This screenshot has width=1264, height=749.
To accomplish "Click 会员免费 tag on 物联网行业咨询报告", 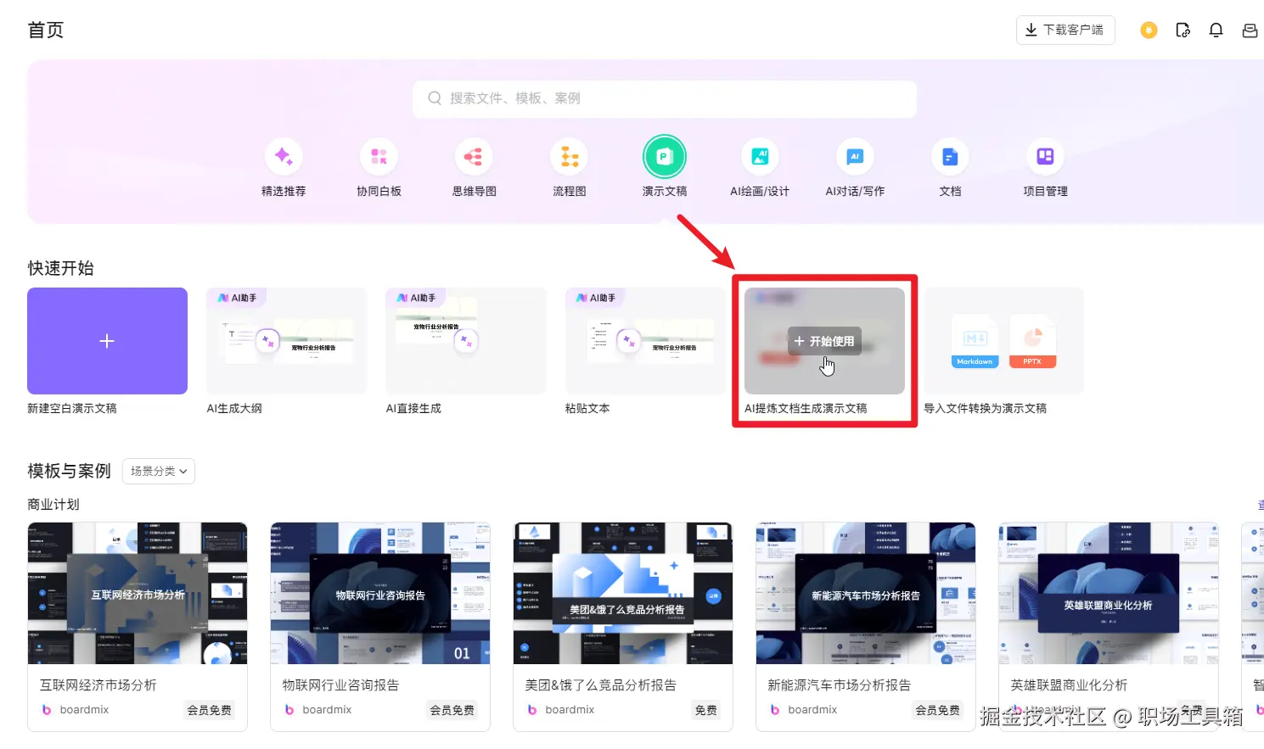I will (x=452, y=710).
